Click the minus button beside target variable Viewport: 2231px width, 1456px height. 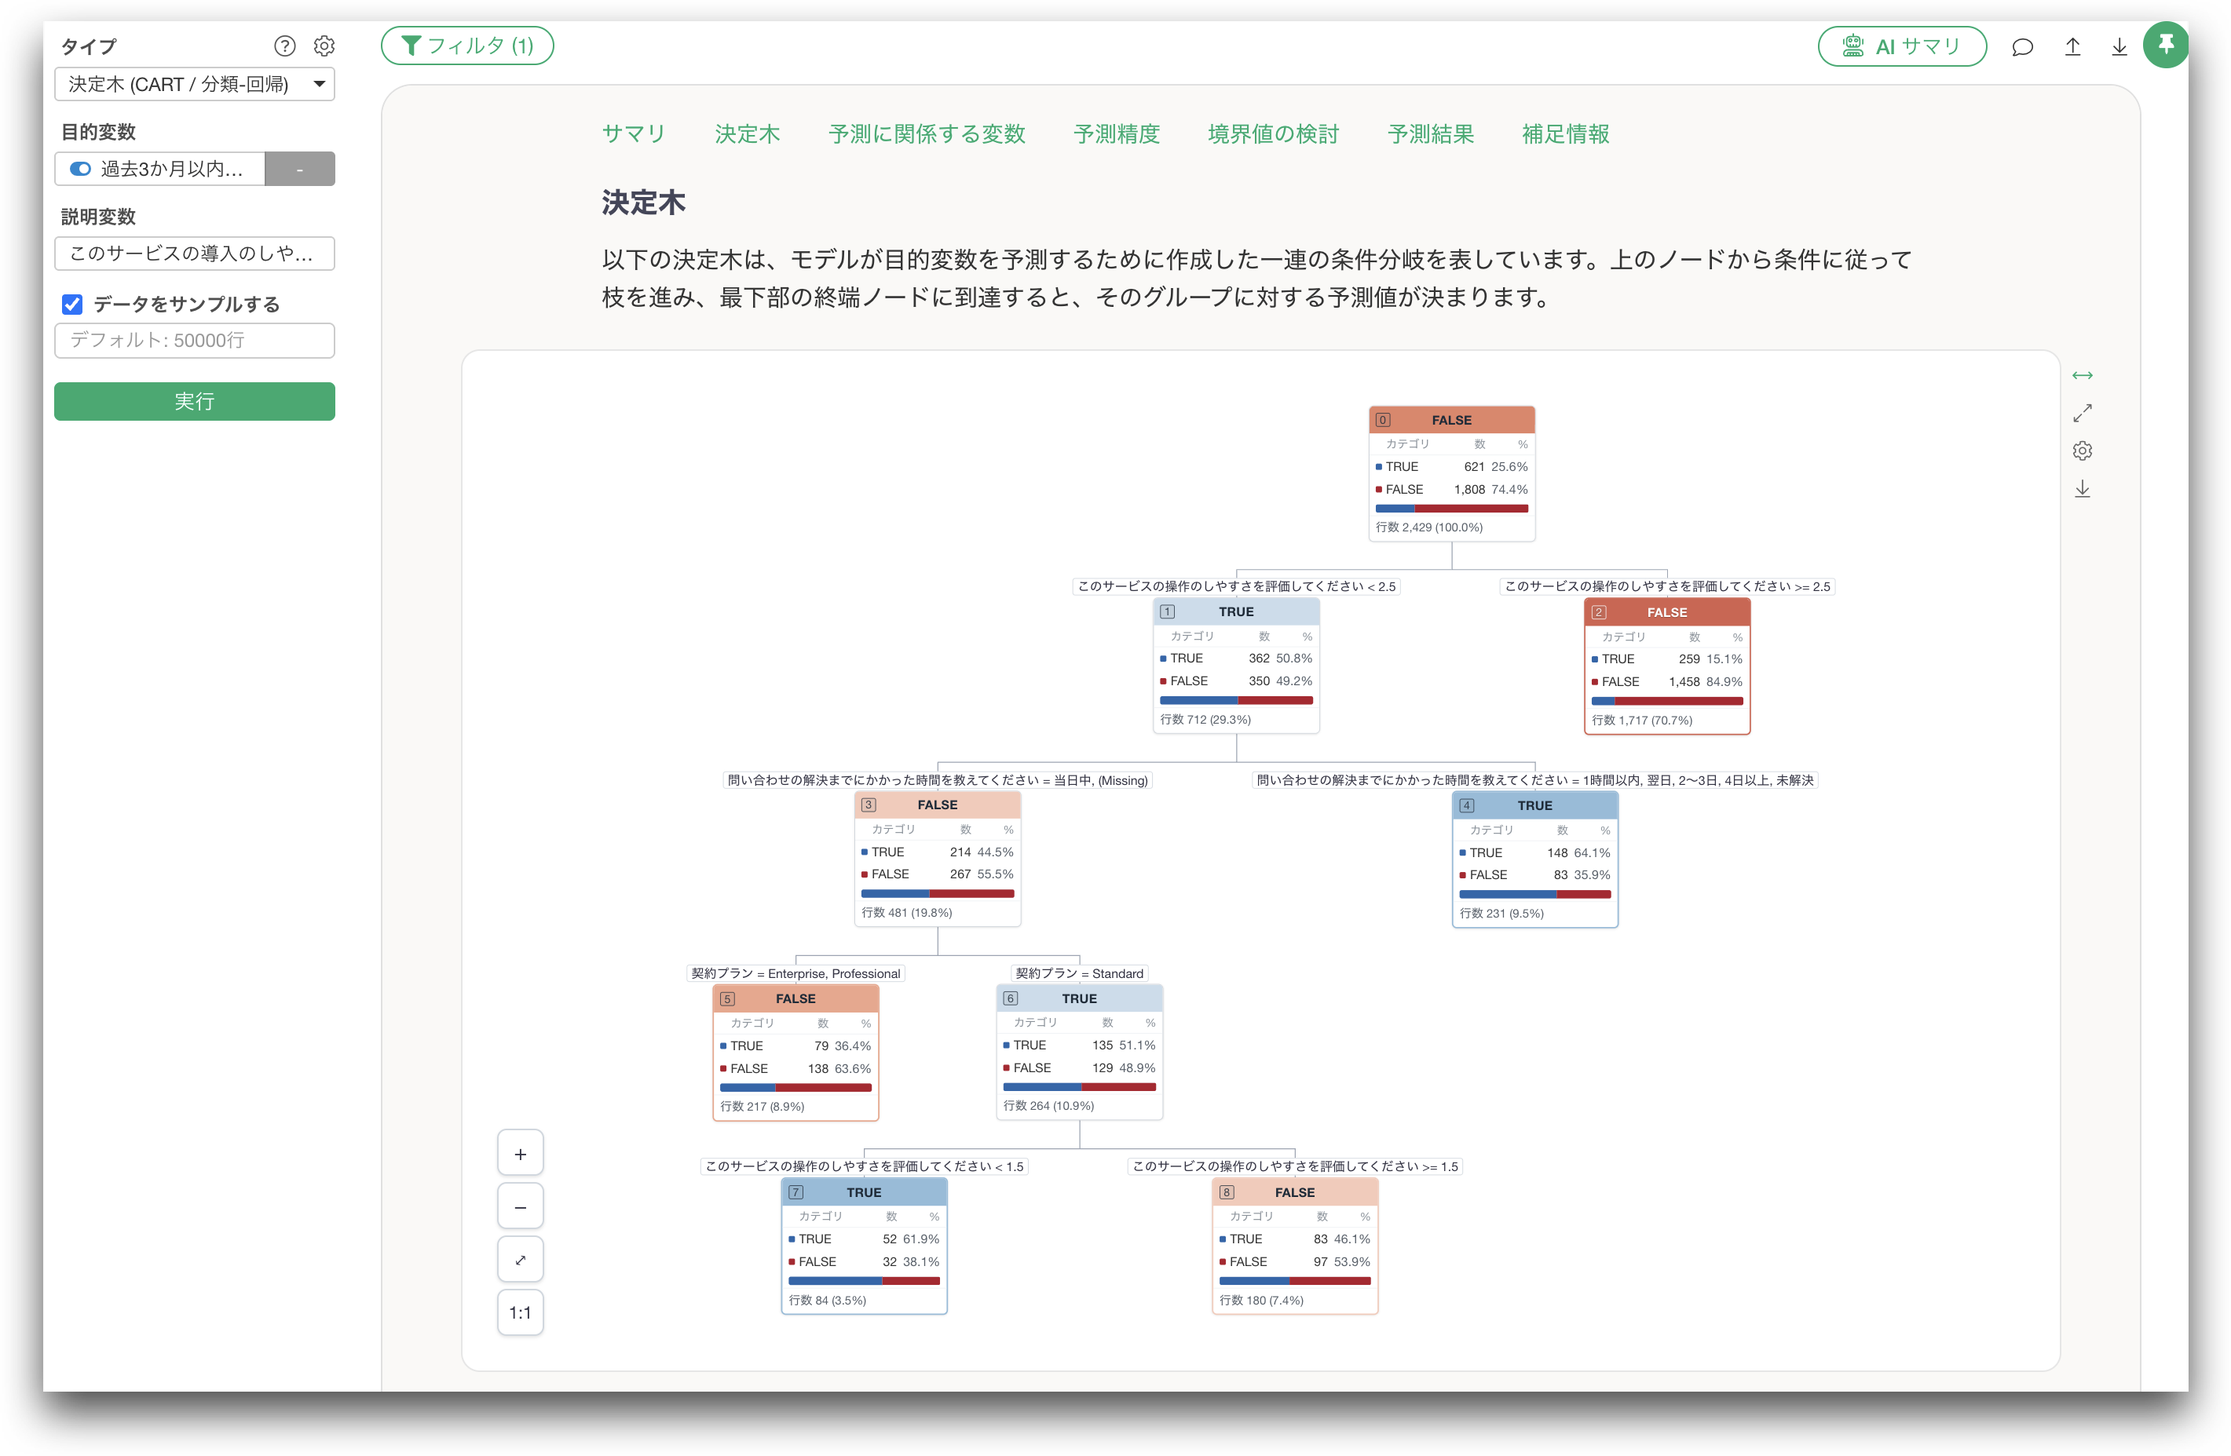tap(300, 169)
